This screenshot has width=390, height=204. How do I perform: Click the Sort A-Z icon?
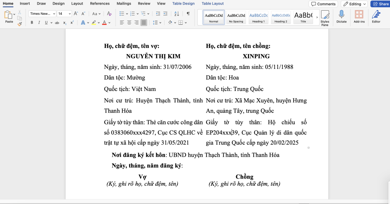(177, 14)
